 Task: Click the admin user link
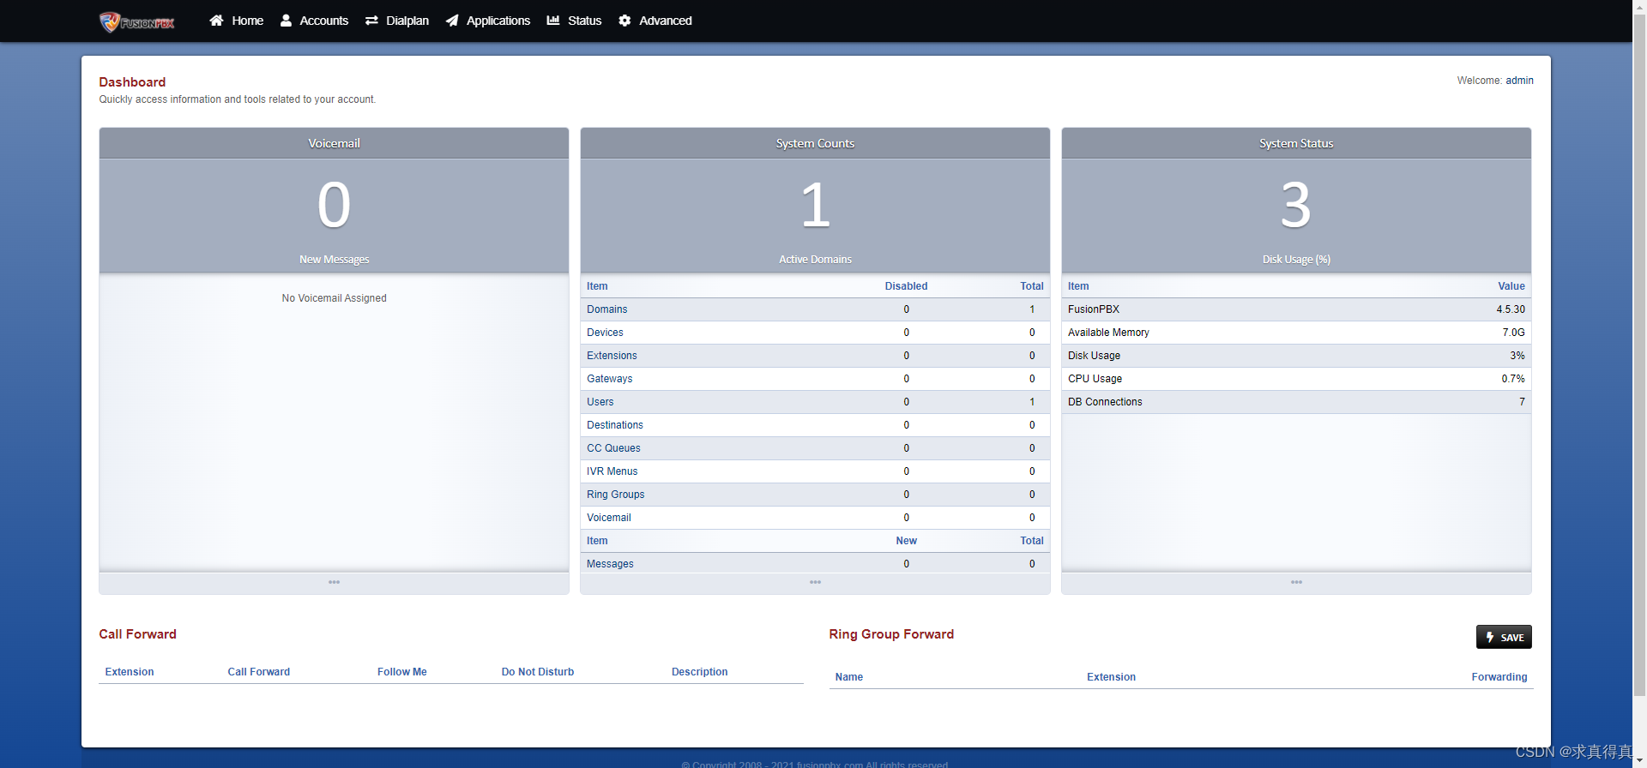coord(1519,81)
